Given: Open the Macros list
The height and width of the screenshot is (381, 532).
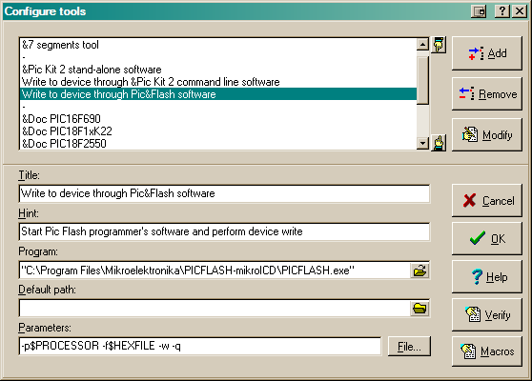Looking at the screenshot, I should click(x=487, y=351).
